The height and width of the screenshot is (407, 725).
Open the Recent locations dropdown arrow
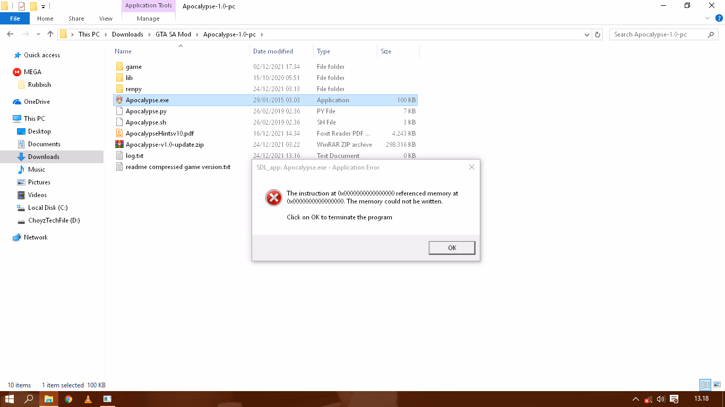click(38, 34)
